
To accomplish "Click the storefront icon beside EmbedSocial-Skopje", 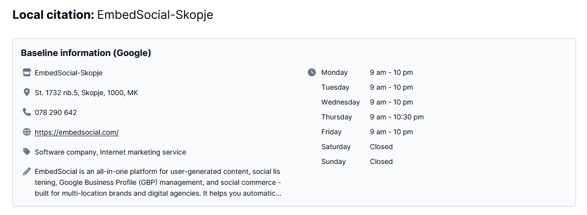I will pos(27,73).
